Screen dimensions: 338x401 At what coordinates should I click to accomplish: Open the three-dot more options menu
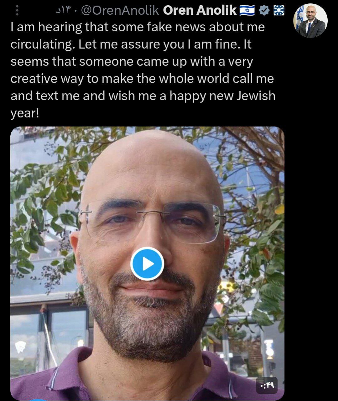point(17,11)
